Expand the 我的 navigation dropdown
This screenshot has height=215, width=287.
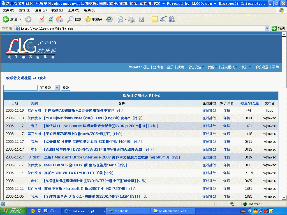(x=216, y=67)
